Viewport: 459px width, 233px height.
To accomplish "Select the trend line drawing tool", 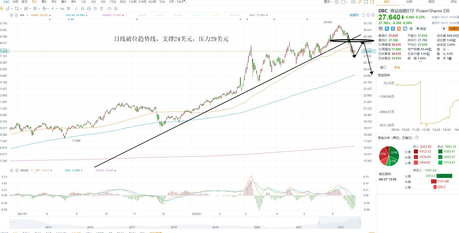I will tap(8, 9).
